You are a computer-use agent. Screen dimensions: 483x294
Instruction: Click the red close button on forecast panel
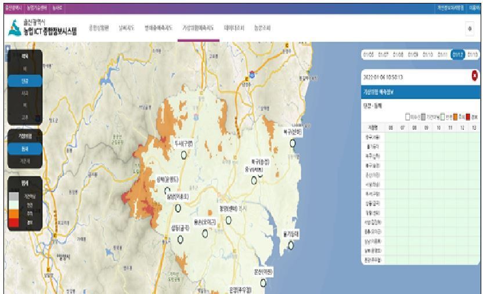(474, 76)
